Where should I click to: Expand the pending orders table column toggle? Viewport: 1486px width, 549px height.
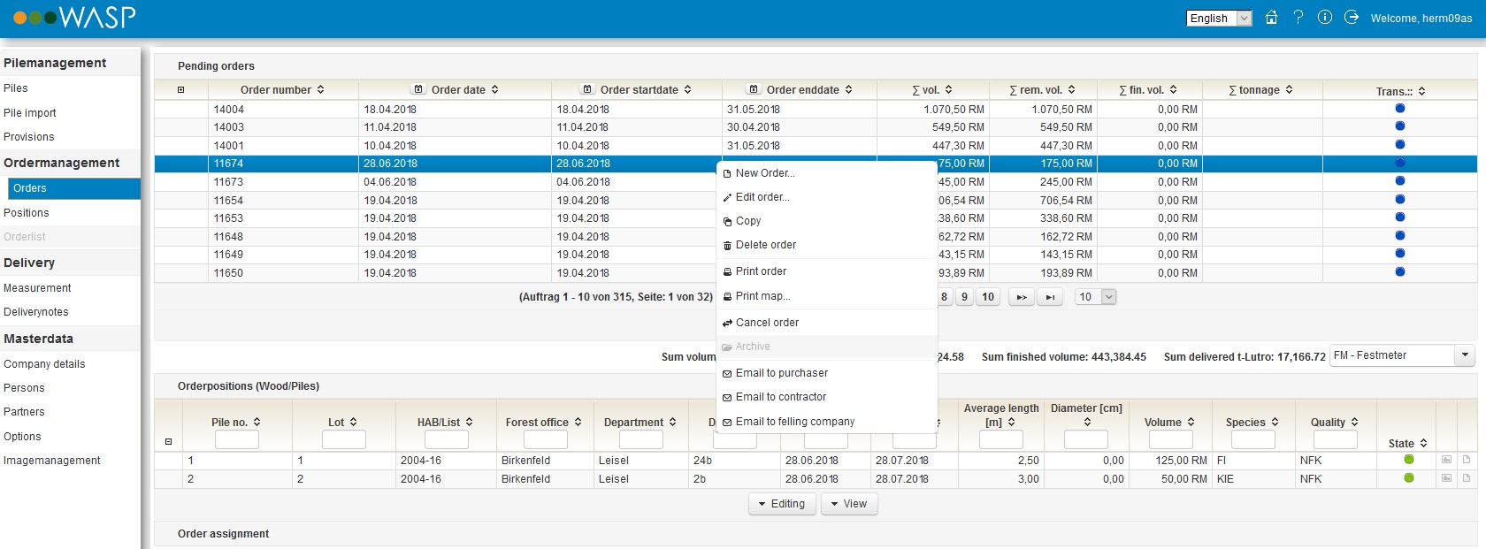click(181, 89)
